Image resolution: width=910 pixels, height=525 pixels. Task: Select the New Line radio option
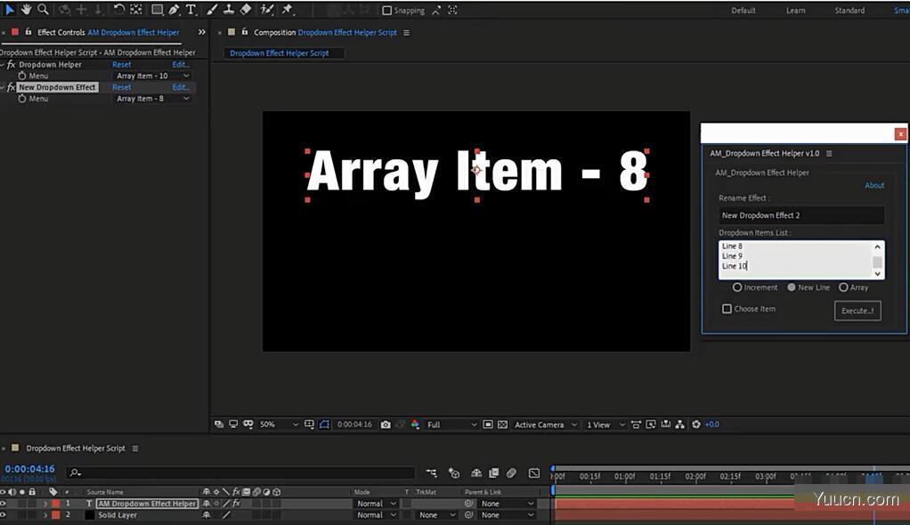[791, 287]
